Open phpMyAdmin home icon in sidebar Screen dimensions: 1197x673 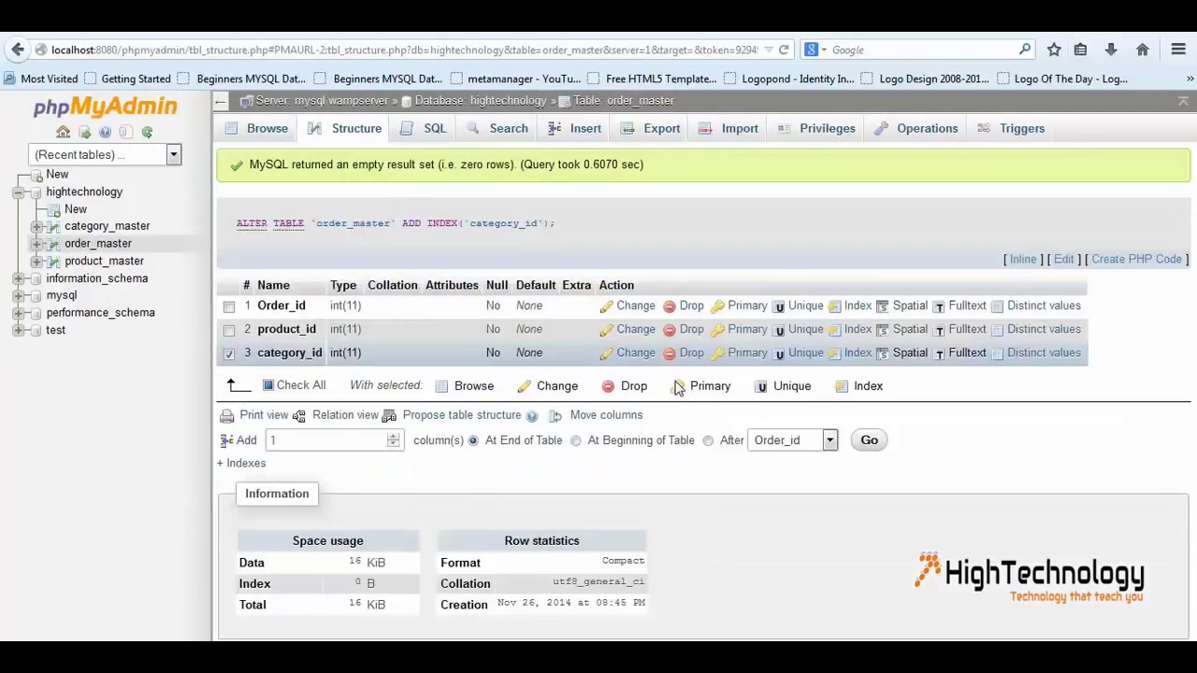click(x=63, y=132)
